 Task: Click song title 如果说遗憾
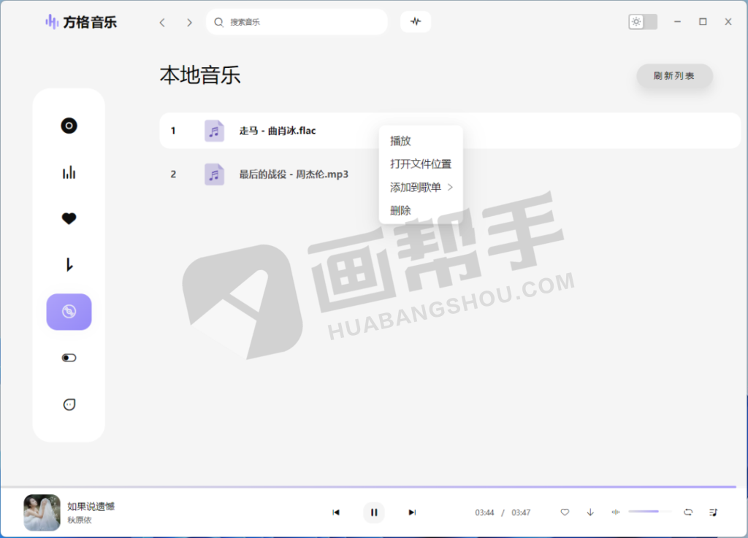91,506
